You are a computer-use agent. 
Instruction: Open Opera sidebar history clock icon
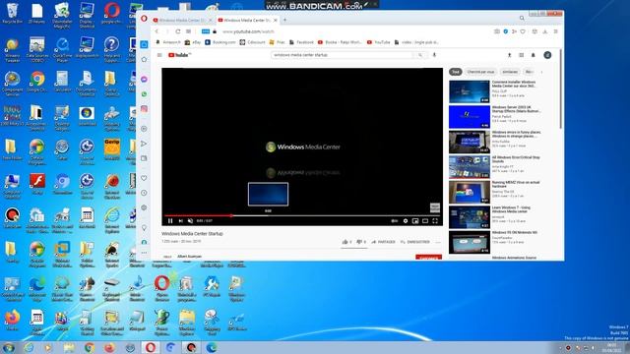144,193
